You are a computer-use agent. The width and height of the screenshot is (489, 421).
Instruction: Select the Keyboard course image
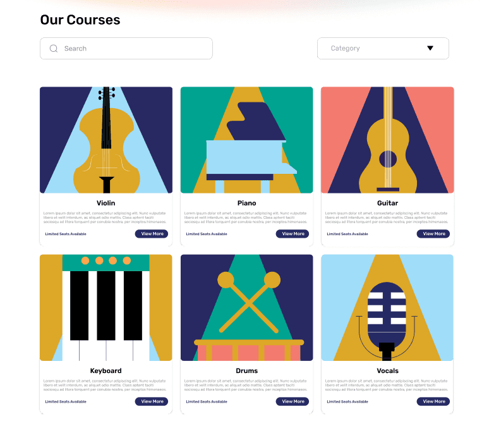pyautogui.click(x=106, y=307)
